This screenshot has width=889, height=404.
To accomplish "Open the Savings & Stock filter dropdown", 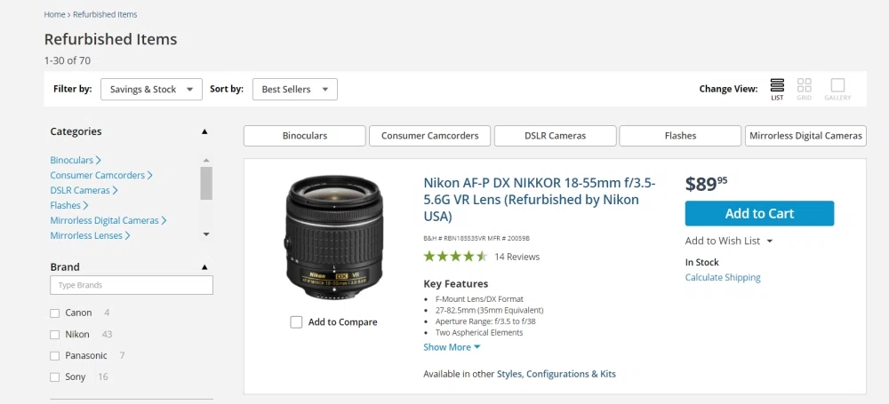I will tap(151, 90).
